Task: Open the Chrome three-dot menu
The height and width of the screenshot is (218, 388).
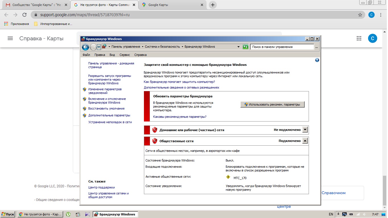Action: pos(381,15)
